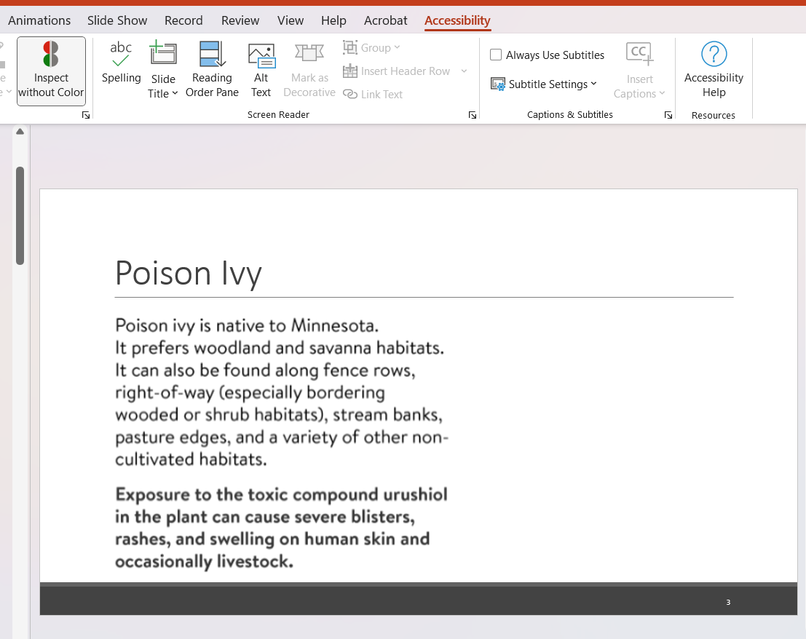Open Accessibility Help
Image resolution: width=806 pixels, height=639 pixels.
714,70
